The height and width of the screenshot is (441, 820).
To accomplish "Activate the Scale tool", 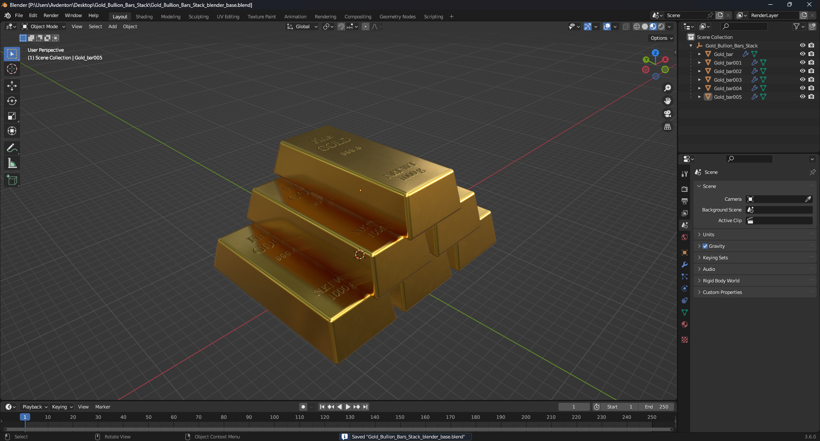I will (x=12, y=116).
